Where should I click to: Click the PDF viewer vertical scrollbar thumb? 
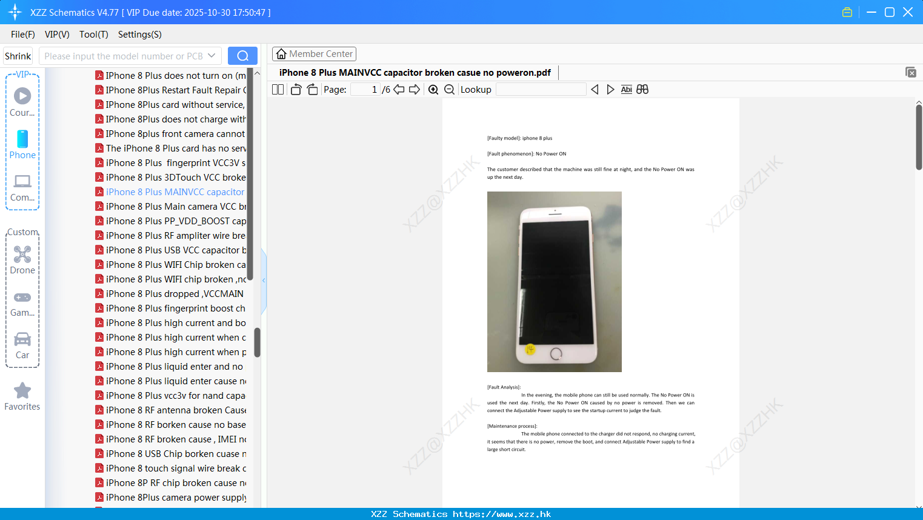(x=919, y=137)
